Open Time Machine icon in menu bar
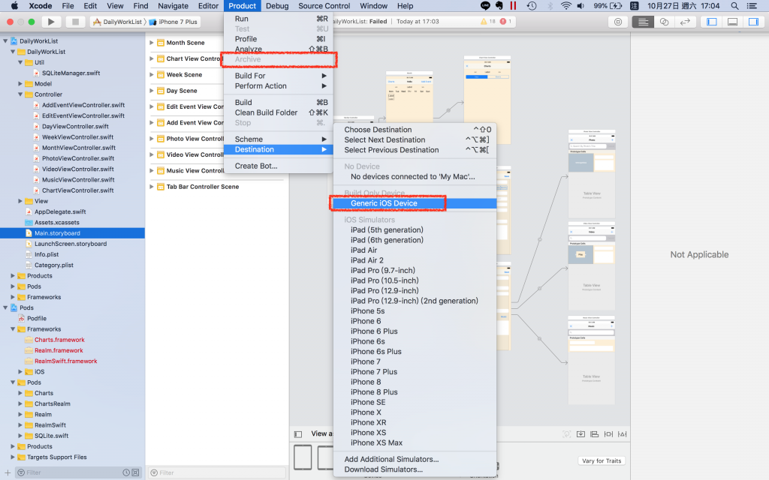The image size is (769, 480). point(532,6)
